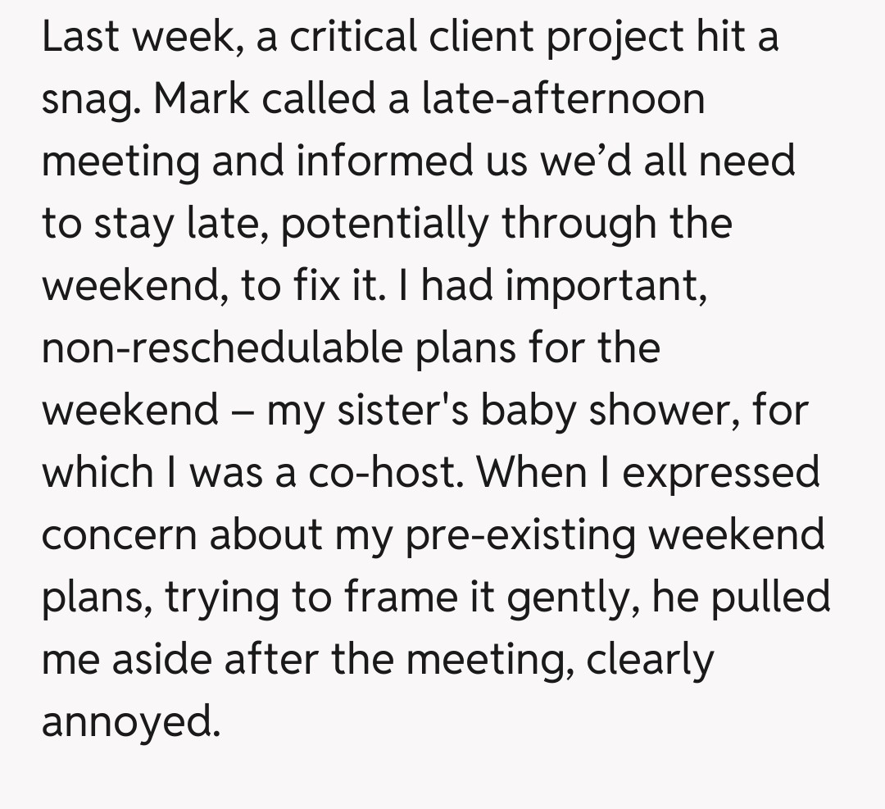Image resolution: width=885 pixels, height=809 pixels.
Task: Click the word "snag"
Action: [x=89, y=101]
